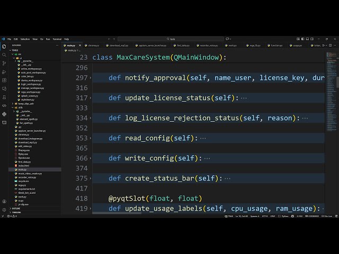Toggle Secondary Side Bar visibility
Screen dimensions: 339x254
click(x=312, y=39)
